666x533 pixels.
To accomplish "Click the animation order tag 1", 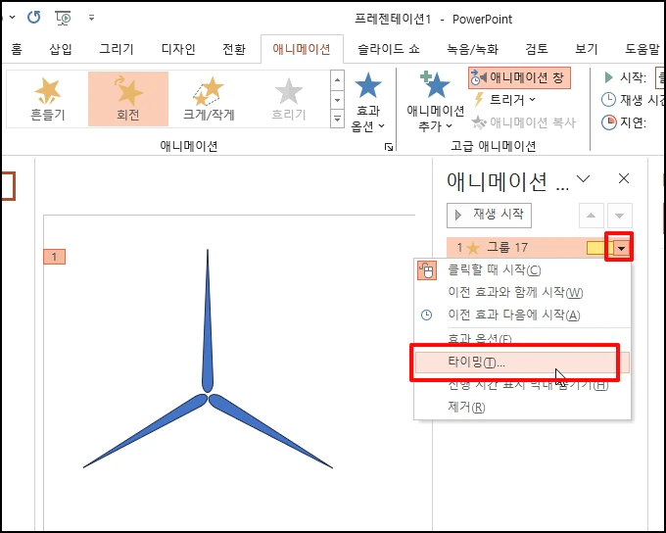I will pyautogui.click(x=54, y=257).
